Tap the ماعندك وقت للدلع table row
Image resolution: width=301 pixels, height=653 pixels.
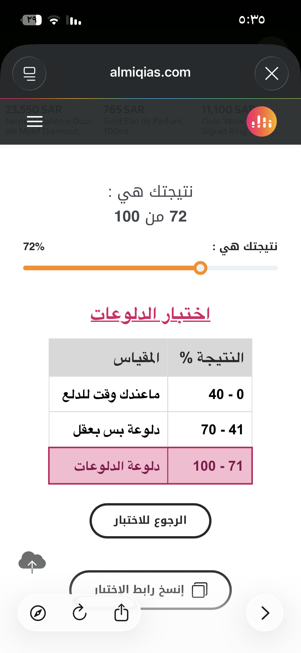(150, 394)
